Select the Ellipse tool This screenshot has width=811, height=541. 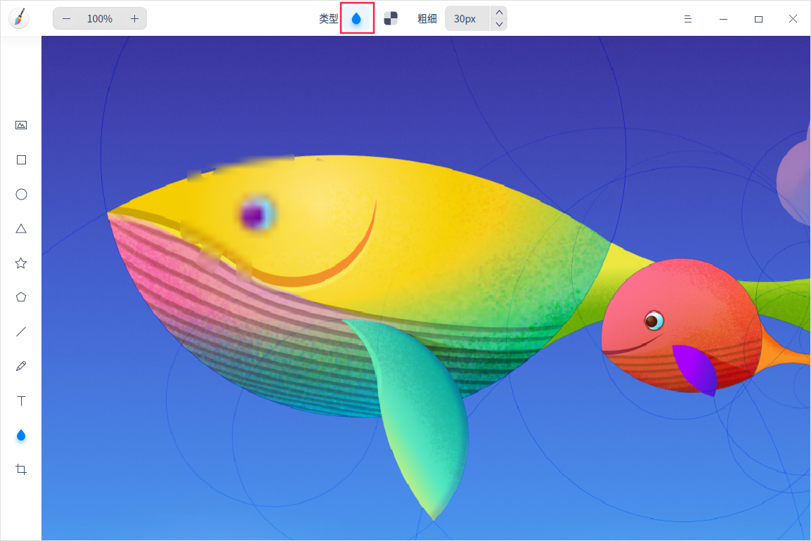pyautogui.click(x=21, y=195)
